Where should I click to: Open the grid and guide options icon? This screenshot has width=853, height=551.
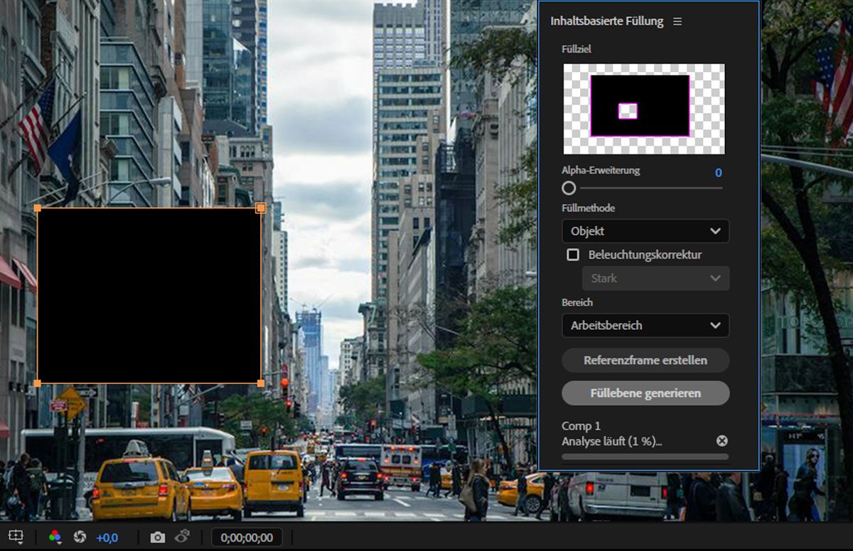tap(16, 537)
